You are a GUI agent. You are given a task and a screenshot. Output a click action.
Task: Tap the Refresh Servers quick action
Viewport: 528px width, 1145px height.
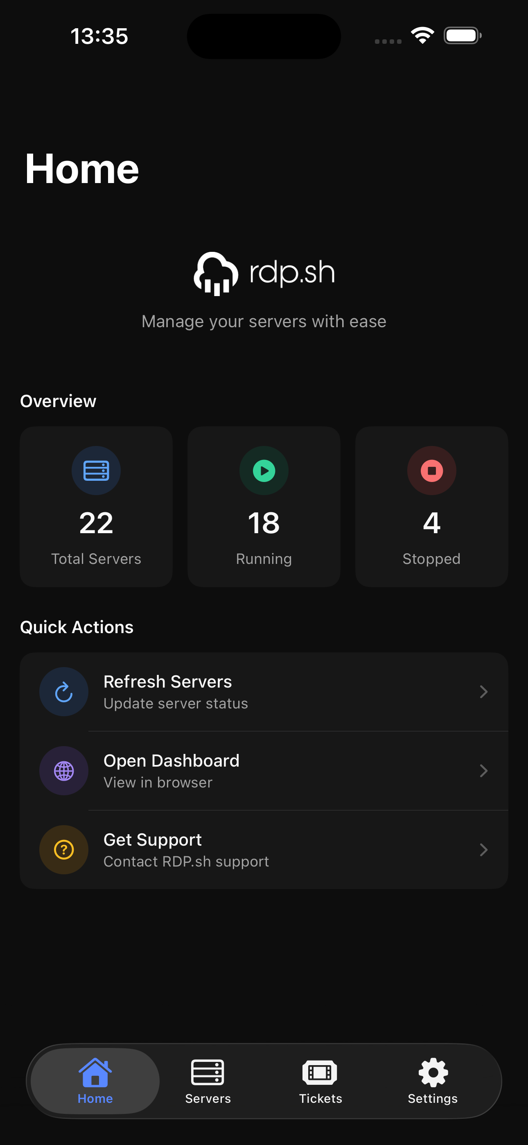coord(264,692)
